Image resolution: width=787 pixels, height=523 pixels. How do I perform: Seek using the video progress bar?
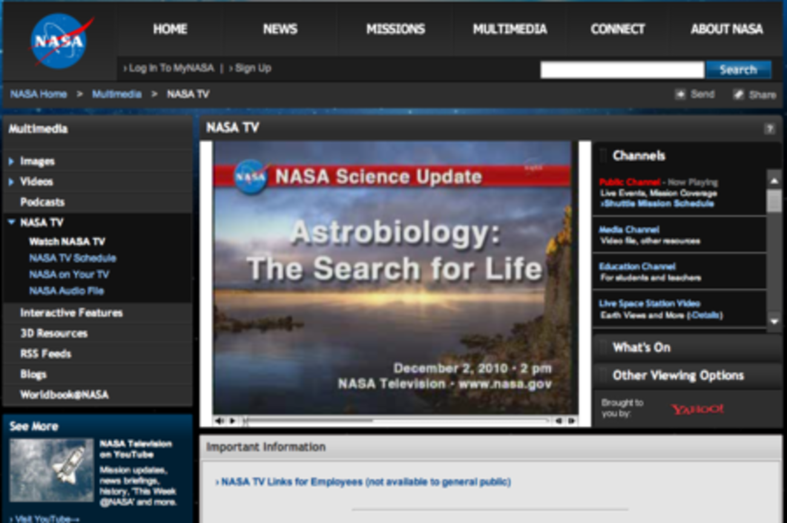[397, 421]
